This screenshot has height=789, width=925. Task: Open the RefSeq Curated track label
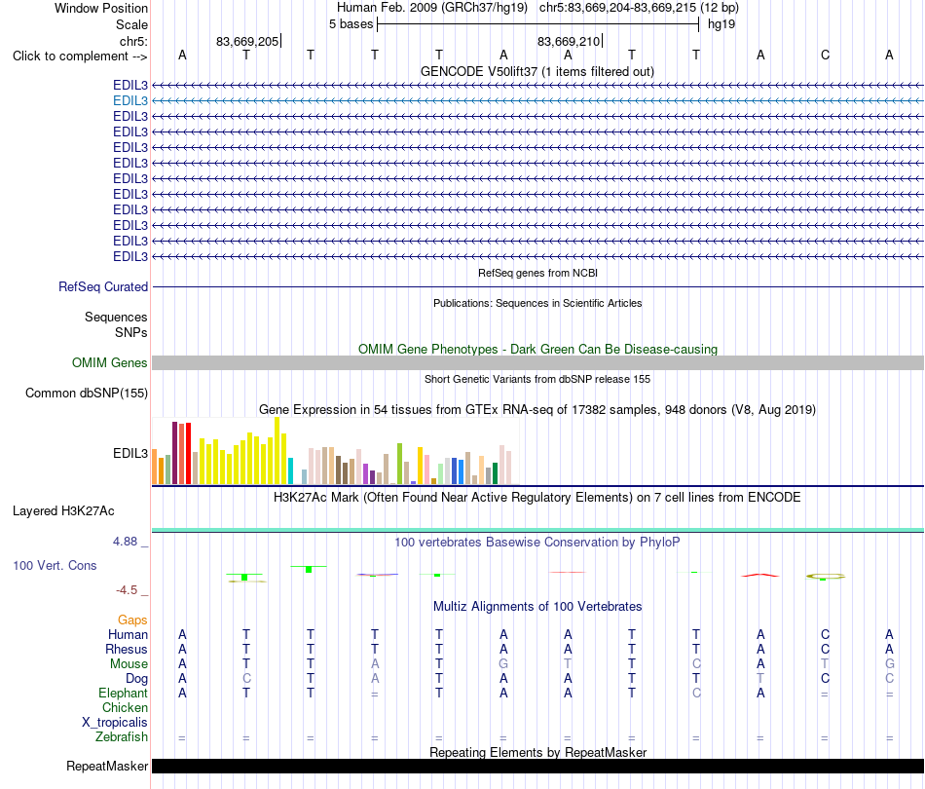103,286
